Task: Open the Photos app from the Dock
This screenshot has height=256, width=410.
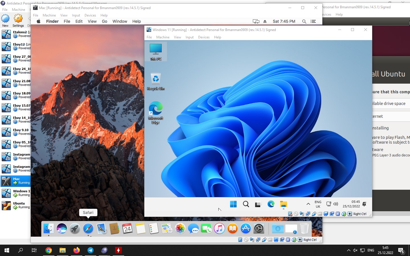Action: click(180, 228)
